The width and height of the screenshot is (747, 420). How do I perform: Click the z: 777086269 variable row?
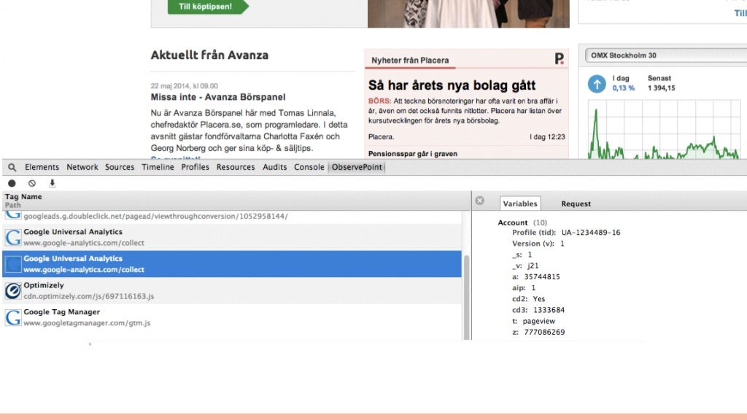(x=538, y=332)
